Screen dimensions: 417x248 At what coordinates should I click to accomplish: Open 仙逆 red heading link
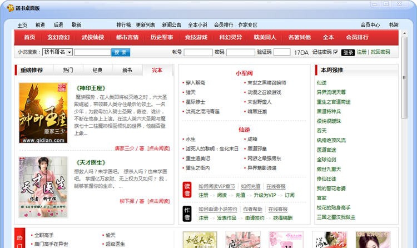244,130
